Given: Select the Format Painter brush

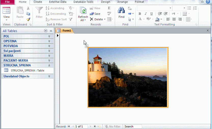Looking at the screenshot, I should point(28,19).
